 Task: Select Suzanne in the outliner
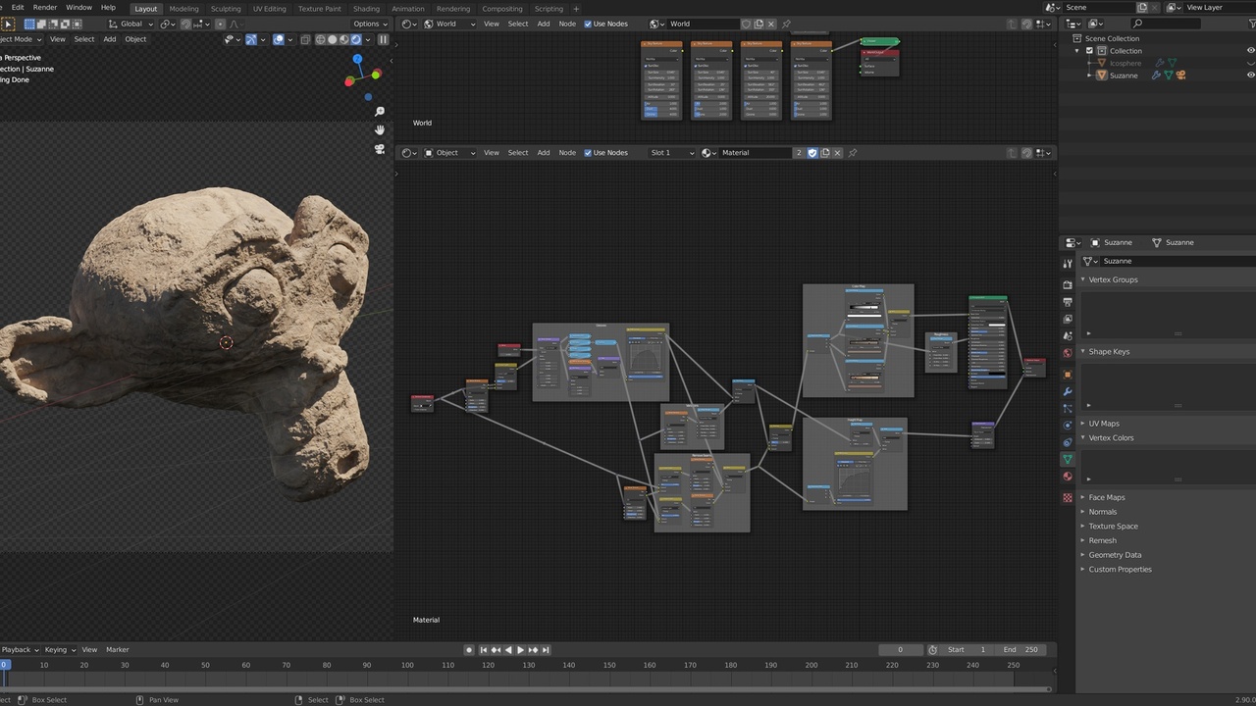tap(1124, 76)
